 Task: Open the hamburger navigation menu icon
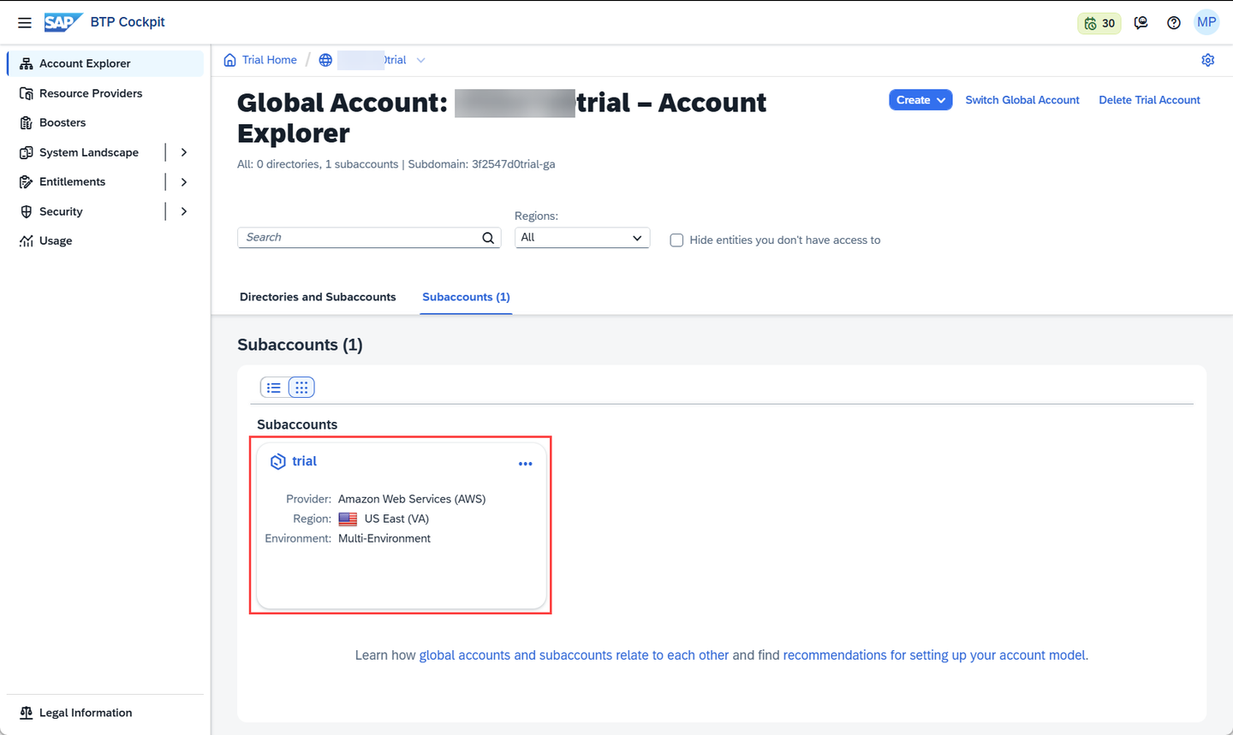[25, 22]
